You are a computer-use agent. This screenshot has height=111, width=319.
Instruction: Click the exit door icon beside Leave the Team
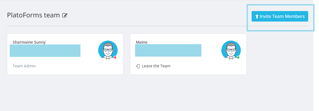(138, 66)
